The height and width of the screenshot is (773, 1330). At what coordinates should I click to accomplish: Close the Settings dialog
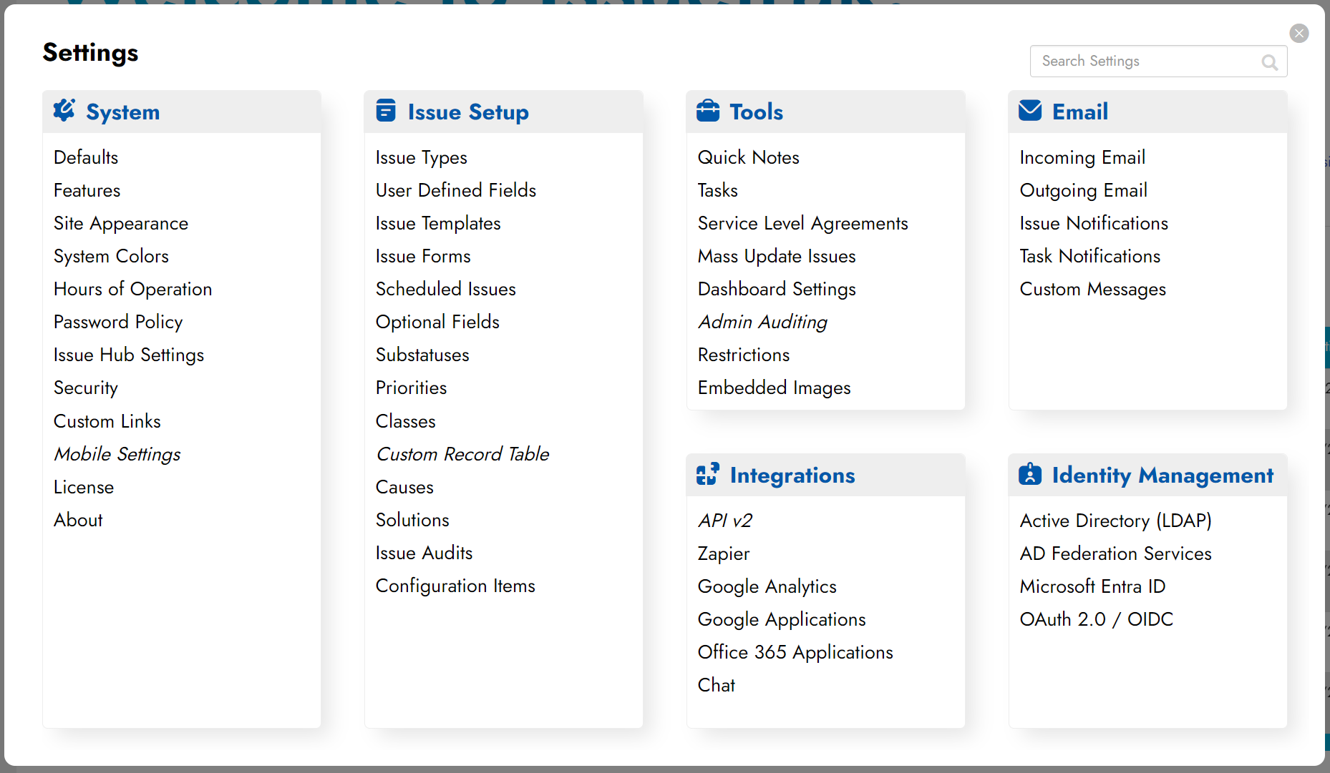click(1299, 33)
